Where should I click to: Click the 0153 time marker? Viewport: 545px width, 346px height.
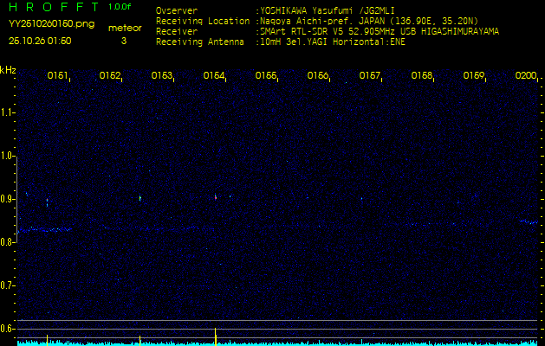coord(162,76)
